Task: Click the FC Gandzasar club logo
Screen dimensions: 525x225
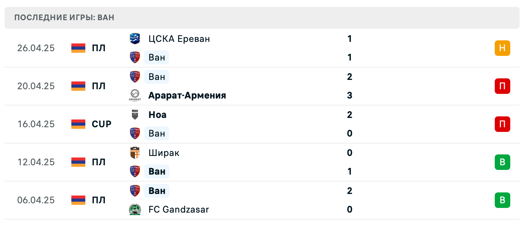Action: (x=135, y=209)
